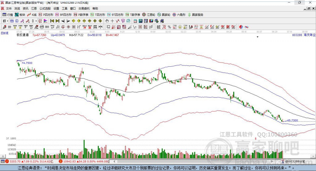
Task: Select the pencil drawing tool
Action: [x=4, y=27]
